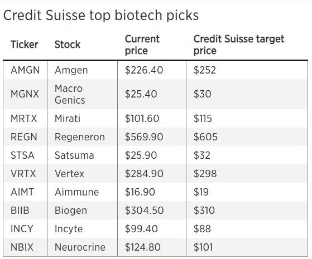Click Biogen target price $310
Screen dimensions: 312x259
point(204,211)
